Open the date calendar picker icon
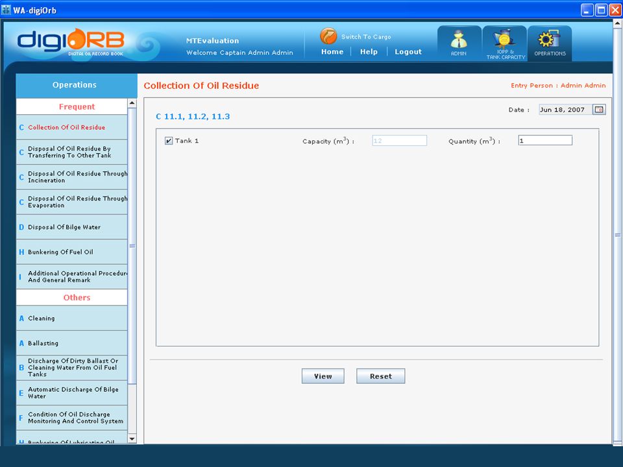Screen dimensions: 623x467 599,110
